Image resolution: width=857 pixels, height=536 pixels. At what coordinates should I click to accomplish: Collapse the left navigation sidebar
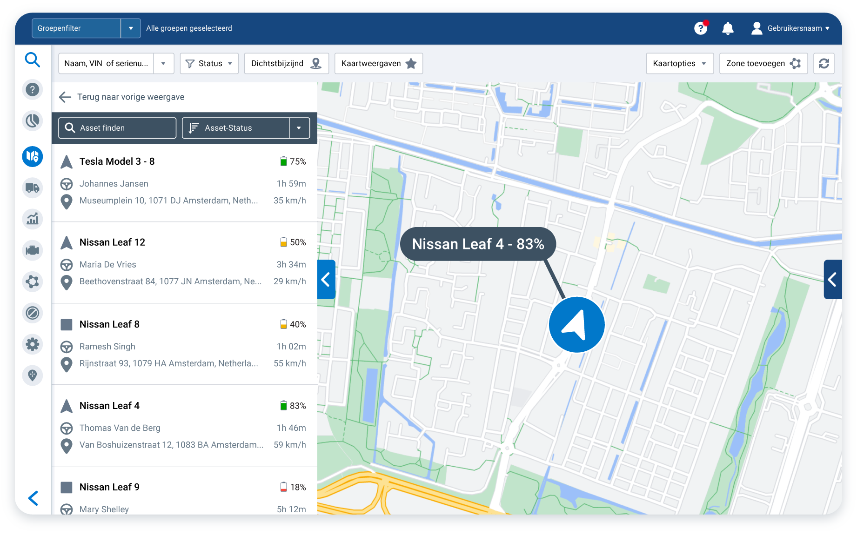[33, 498]
